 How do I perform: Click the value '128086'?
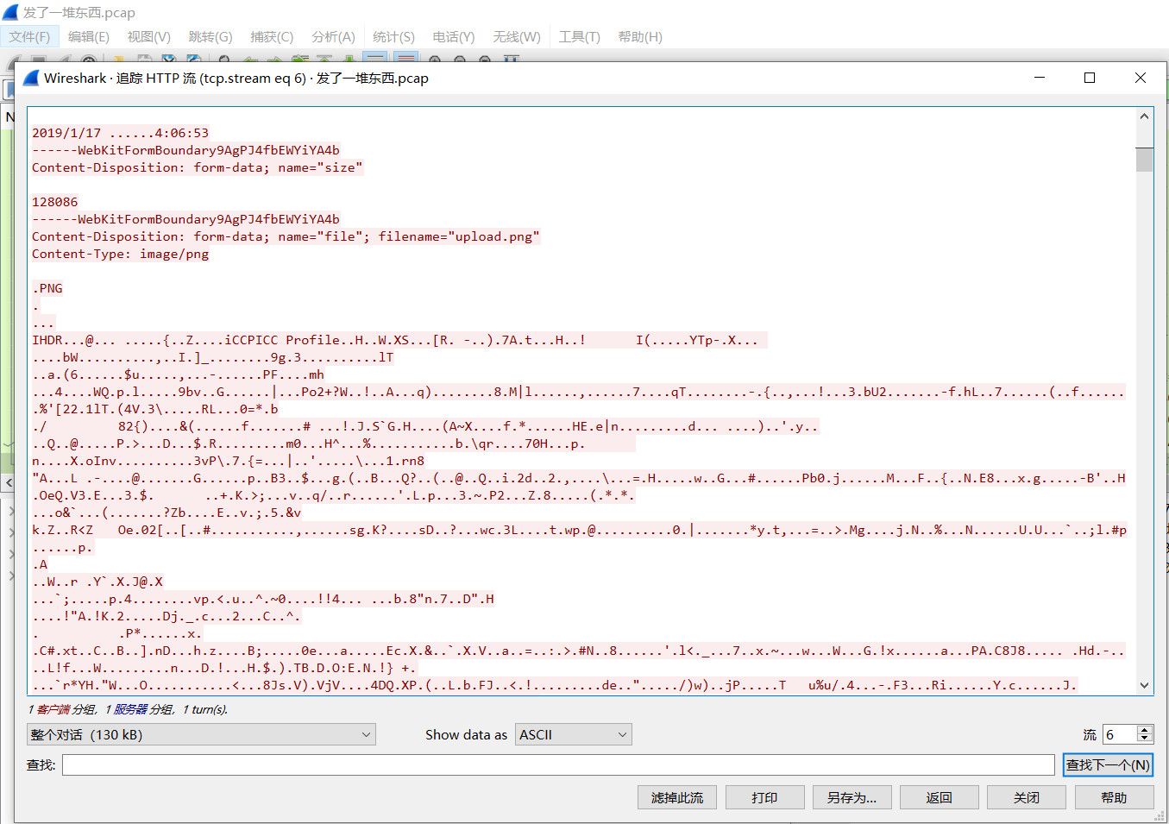click(x=55, y=202)
